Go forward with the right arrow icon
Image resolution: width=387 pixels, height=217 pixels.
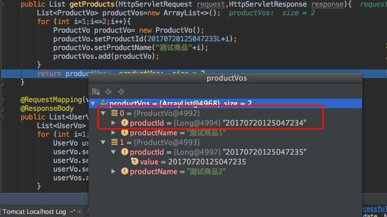click(x=121, y=92)
